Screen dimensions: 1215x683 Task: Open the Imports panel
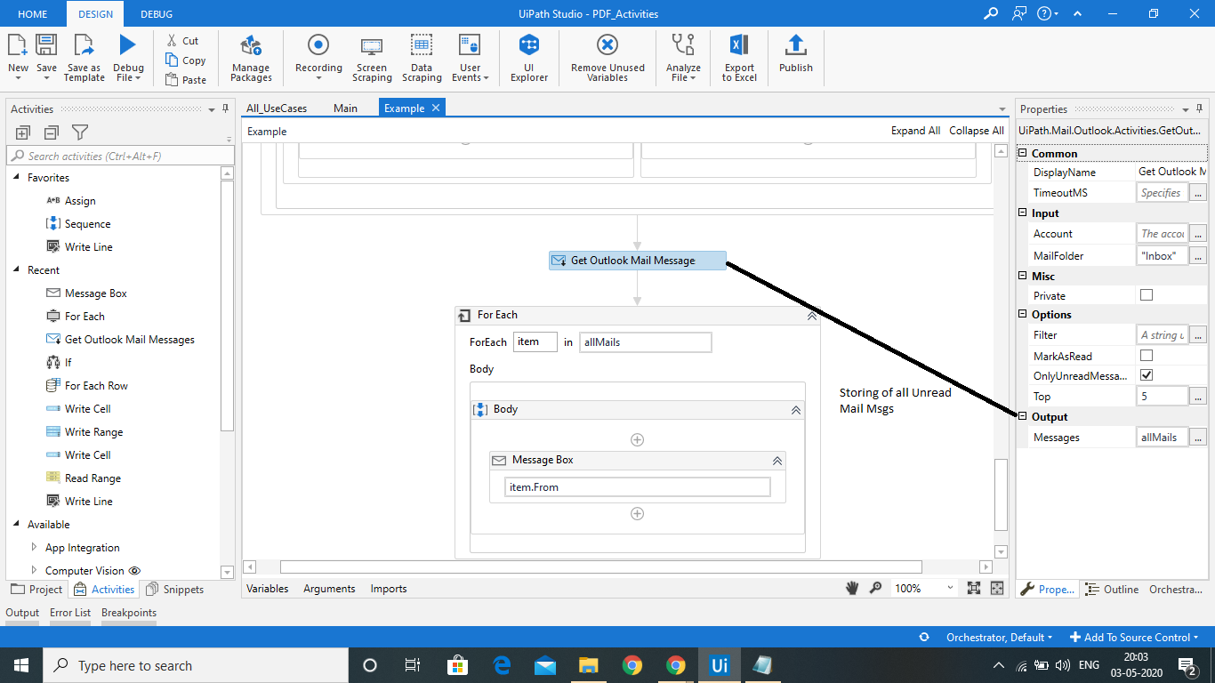(389, 588)
